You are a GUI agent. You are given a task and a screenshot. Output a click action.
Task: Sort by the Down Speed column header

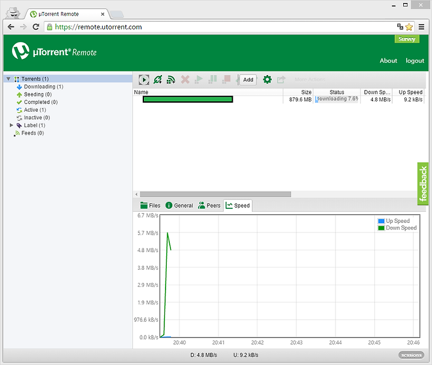[x=376, y=92]
